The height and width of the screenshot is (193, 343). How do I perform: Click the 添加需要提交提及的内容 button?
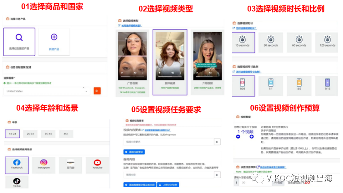pos(140,185)
